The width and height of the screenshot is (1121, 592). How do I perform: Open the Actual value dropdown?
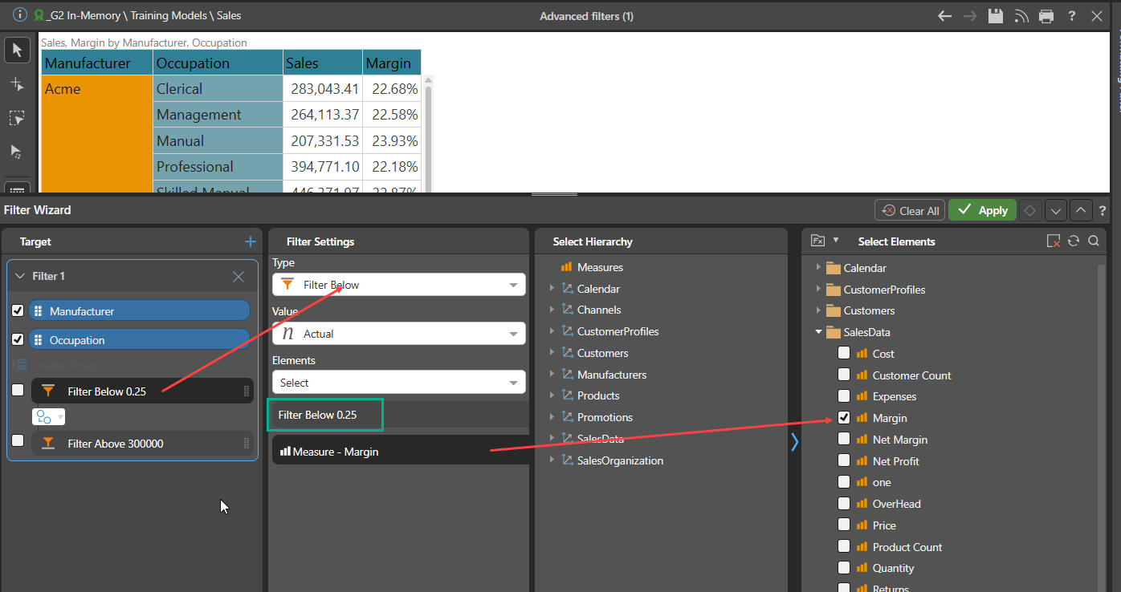click(399, 334)
